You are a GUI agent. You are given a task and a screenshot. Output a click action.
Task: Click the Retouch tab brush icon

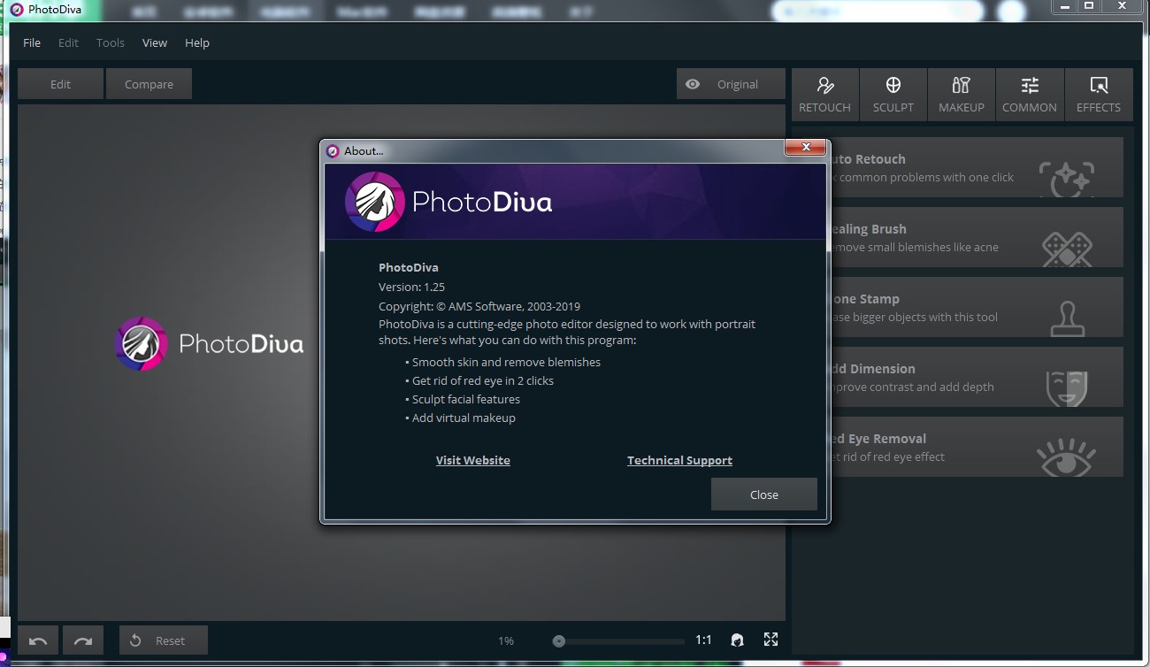point(825,85)
